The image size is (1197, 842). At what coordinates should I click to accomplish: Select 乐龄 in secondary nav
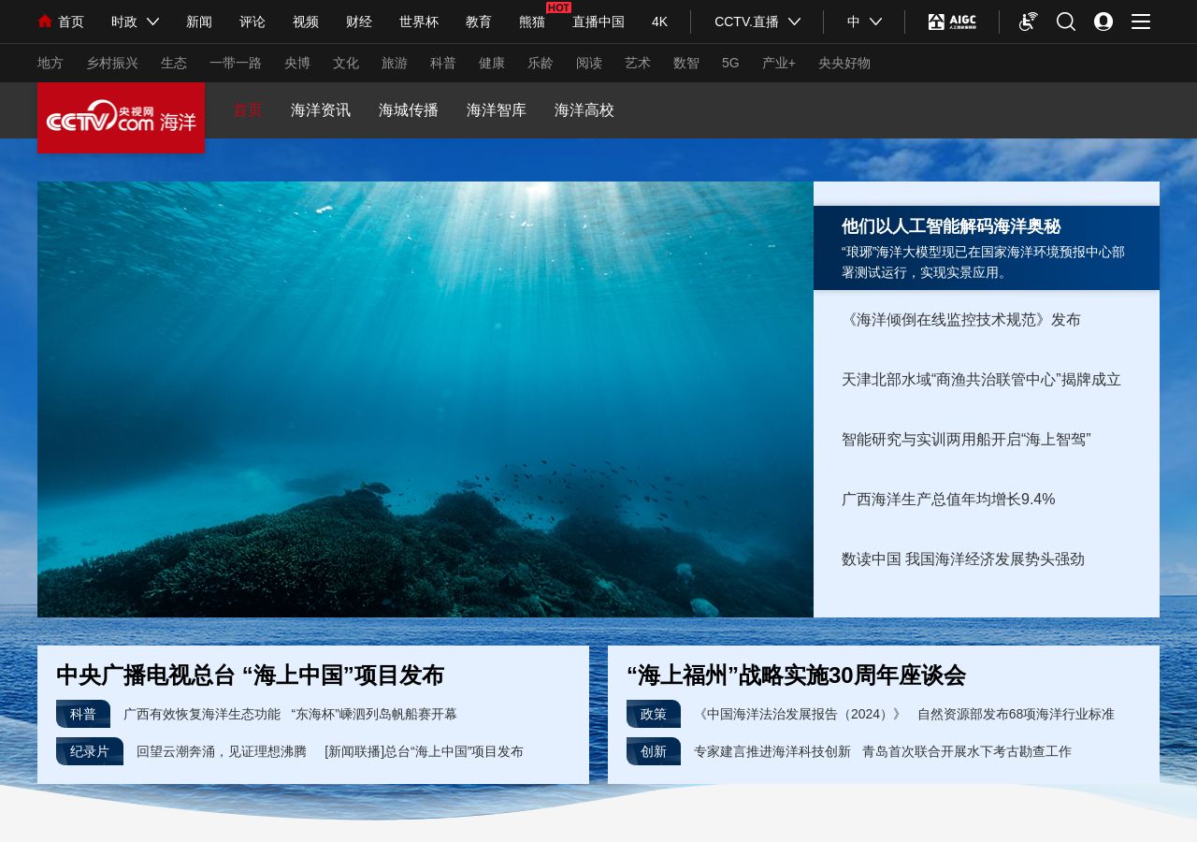(x=541, y=63)
